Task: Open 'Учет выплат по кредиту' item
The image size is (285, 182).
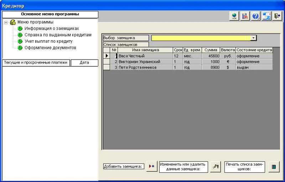Action: pos(48,41)
